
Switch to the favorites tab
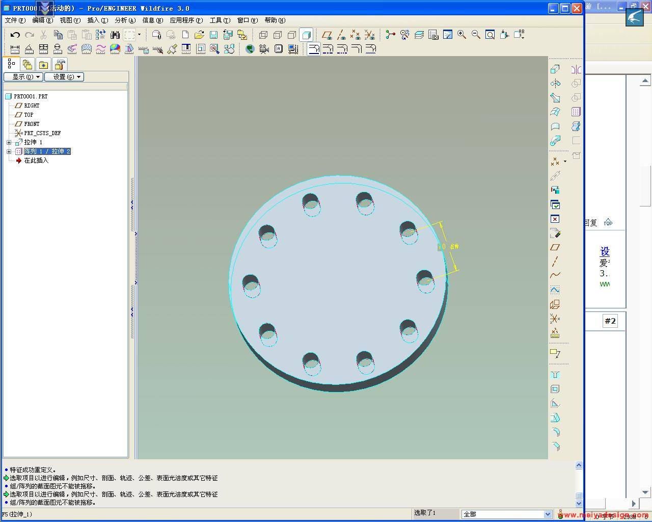click(x=44, y=65)
